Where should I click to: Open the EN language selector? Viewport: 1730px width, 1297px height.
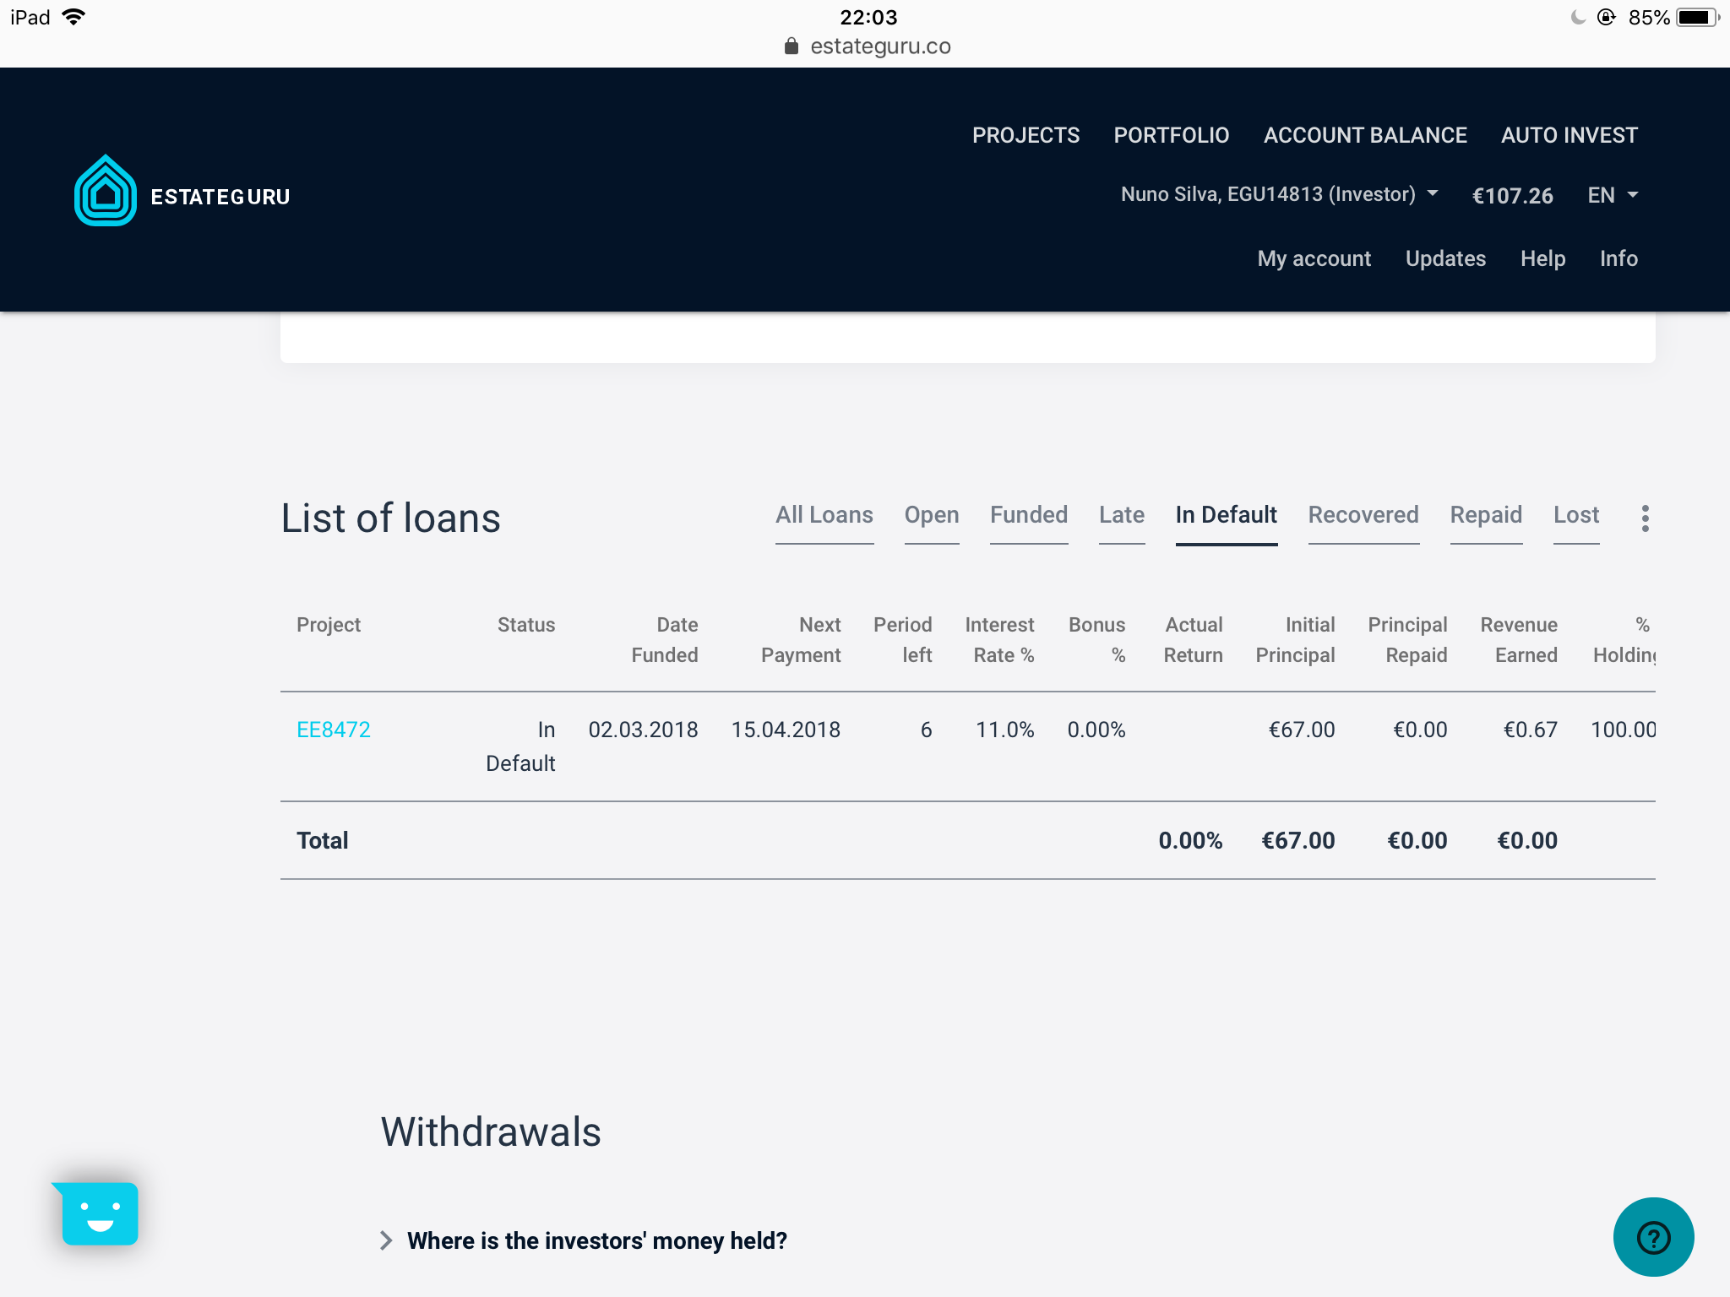pyautogui.click(x=1612, y=195)
